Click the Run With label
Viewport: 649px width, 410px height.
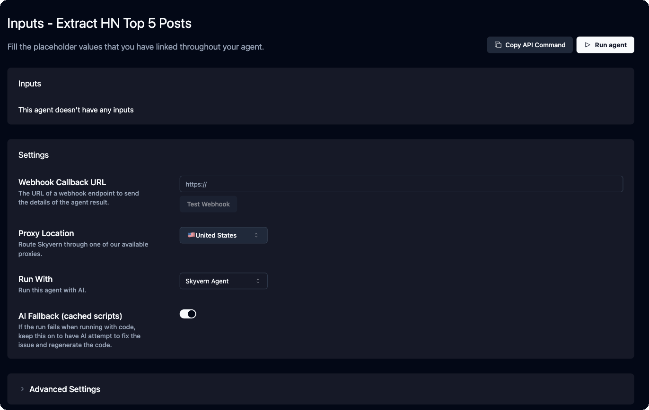click(35, 279)
